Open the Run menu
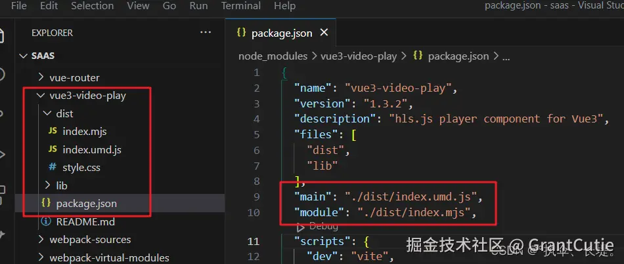624x264 pixels. click(198, 6)
